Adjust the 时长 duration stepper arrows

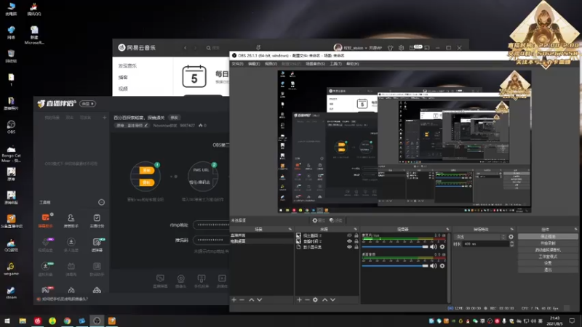tap(512, 244)
